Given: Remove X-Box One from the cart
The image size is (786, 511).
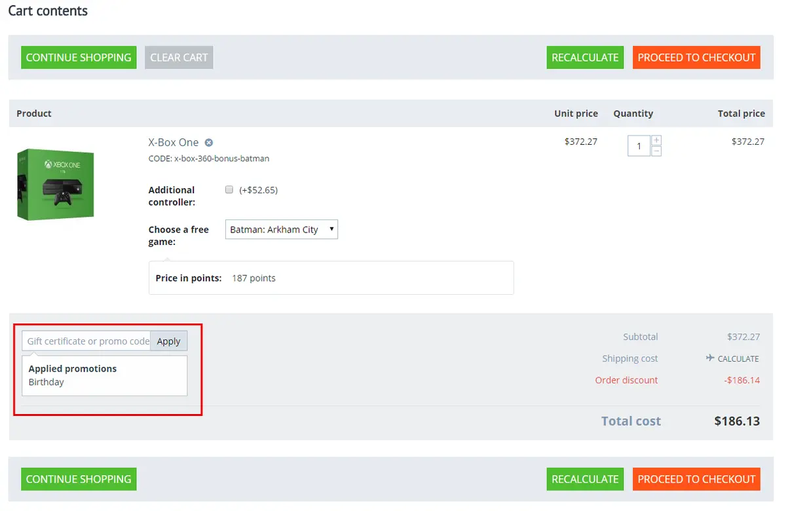Looking at the screenshot, I should [x=209, y=143].
